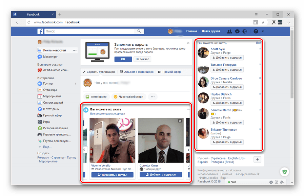This screenshot has width=305, height=196.
Task: Open the notifications globe icon
Action: pos(245,31)
